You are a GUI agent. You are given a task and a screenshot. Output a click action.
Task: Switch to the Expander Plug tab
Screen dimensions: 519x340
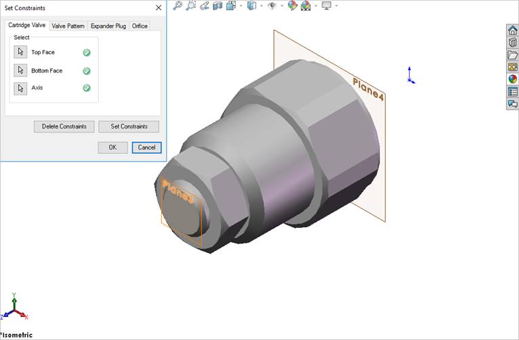[108, 26]
